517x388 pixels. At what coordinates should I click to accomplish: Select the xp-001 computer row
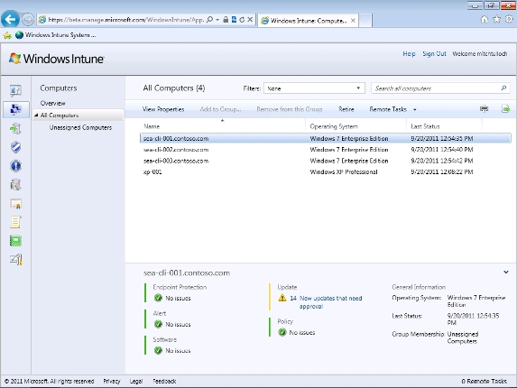pyautogui.click(x=326, y=171)
